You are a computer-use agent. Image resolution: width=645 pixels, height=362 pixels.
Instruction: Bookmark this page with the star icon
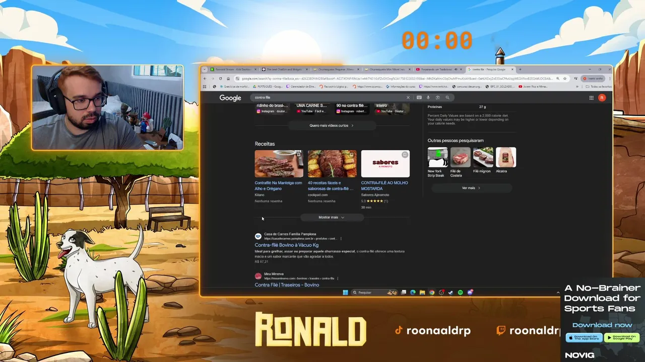pos(565,78)
